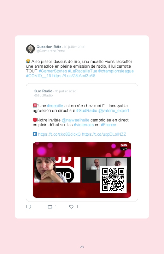
Task: Click the Sud Radio video thumbnail
Action: (82, 170)
